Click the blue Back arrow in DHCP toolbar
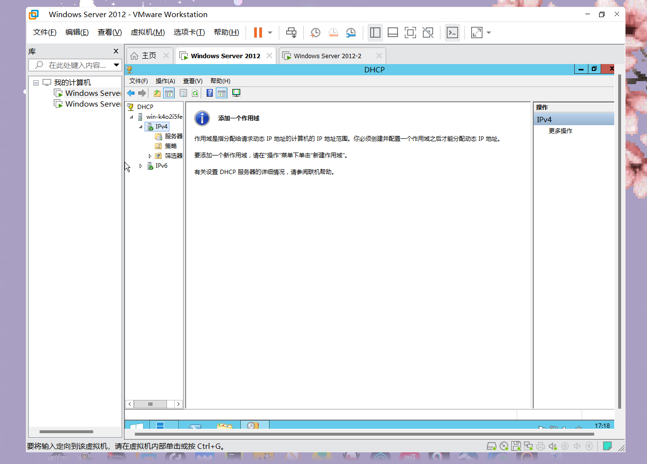The height and width of the screenshot is (464, 647). (131, 93)
